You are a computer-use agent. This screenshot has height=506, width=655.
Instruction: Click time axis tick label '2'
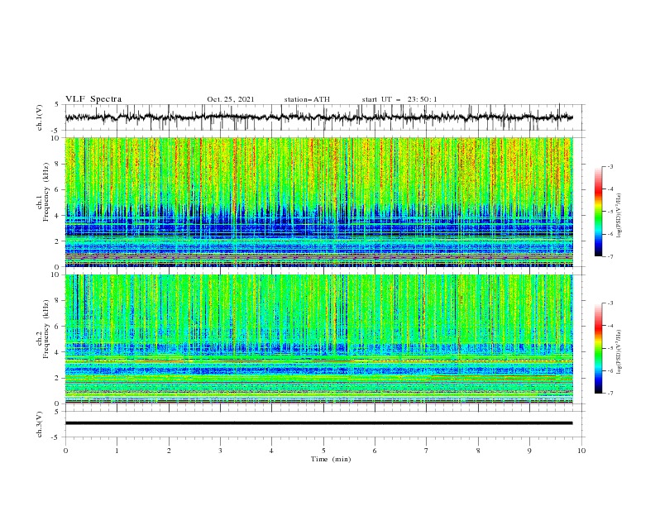(169, 451)
